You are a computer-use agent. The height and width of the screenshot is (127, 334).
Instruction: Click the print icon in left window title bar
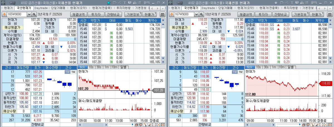click(x=135, y=3)
